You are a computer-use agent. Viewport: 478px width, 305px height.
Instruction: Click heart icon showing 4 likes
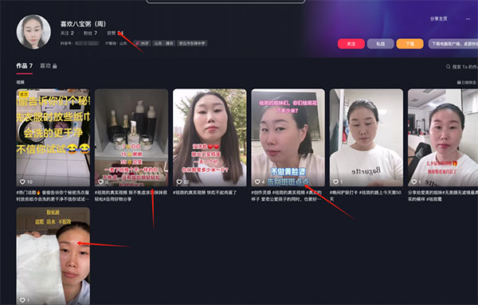(x=257, y=182)
